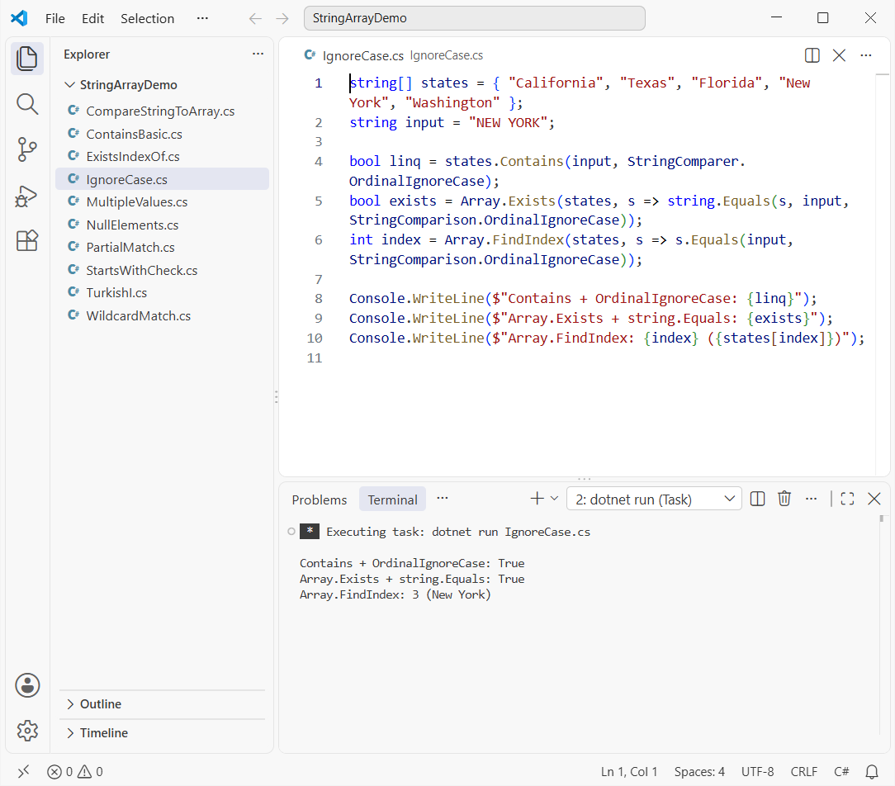Open WildcardMatch.cs file
The height and width of the screenshot is (786, 895).
click(162, 315)
